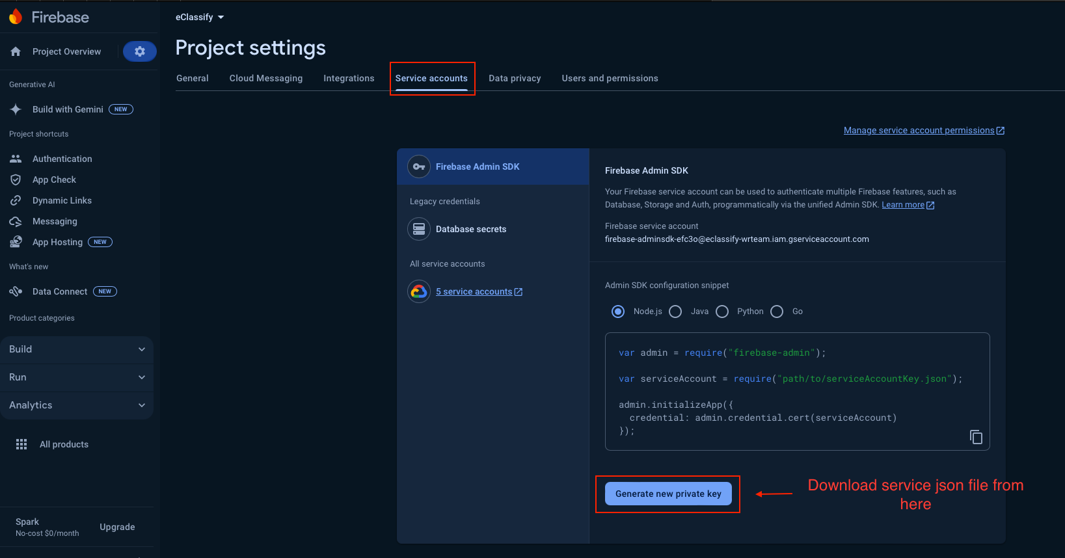Click the Build with Gemini sparkle icon
This screenshot has height=558, width=1065.
tap(16, 109)
